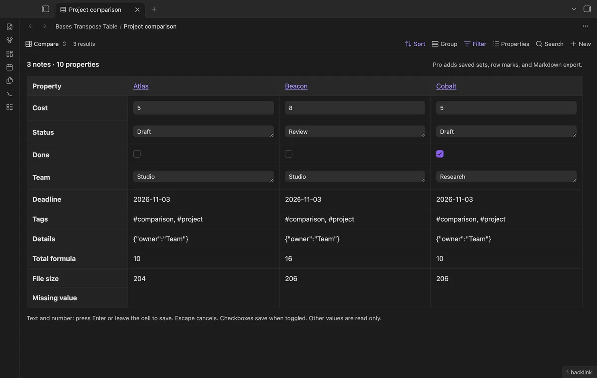Click the Missing value row label

click(x=55, y=298)
